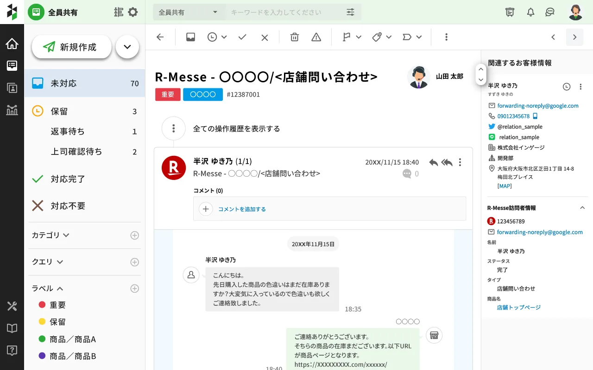Expand the クエリ section
Viewport: 593px width, 370px height.
click(x=47, y=262)
